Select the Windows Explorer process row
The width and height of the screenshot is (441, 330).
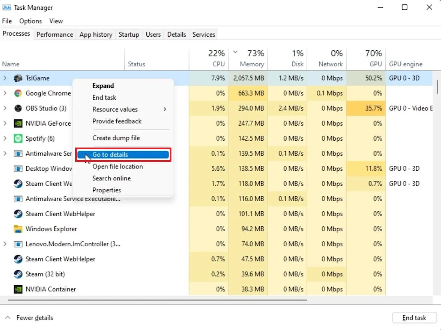click(x=216, y=229)
